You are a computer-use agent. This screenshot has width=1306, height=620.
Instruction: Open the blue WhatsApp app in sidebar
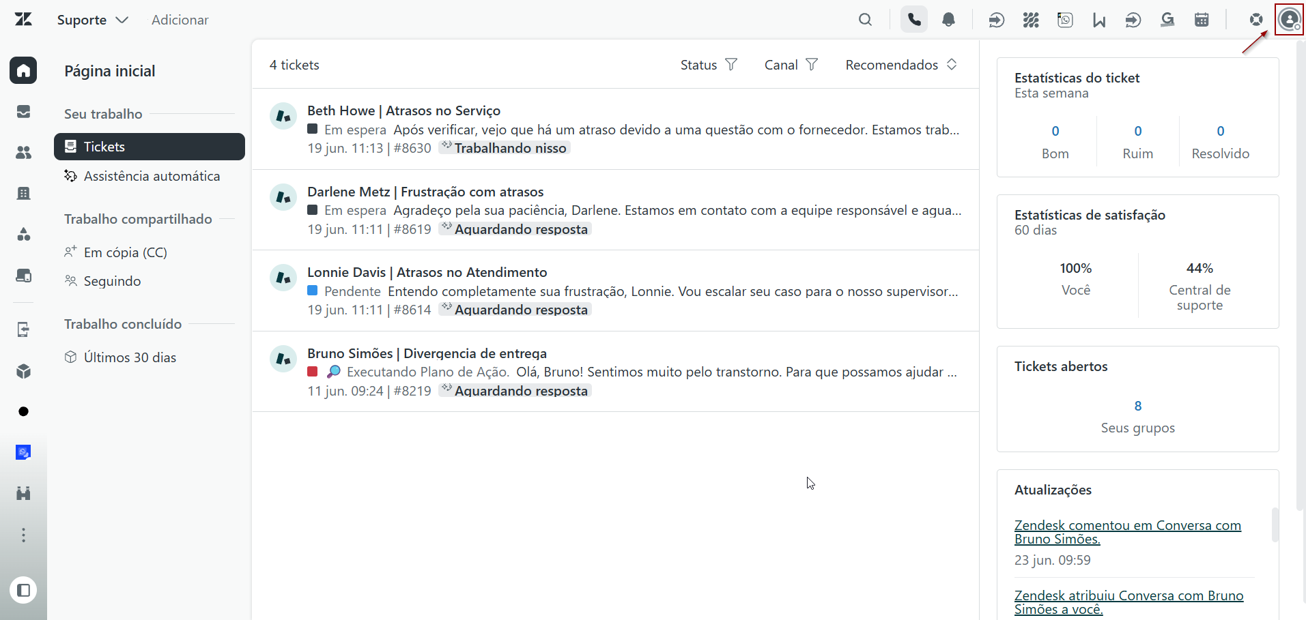pos(23,452)
